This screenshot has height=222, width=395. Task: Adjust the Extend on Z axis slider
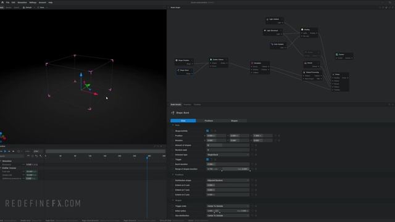228,195
